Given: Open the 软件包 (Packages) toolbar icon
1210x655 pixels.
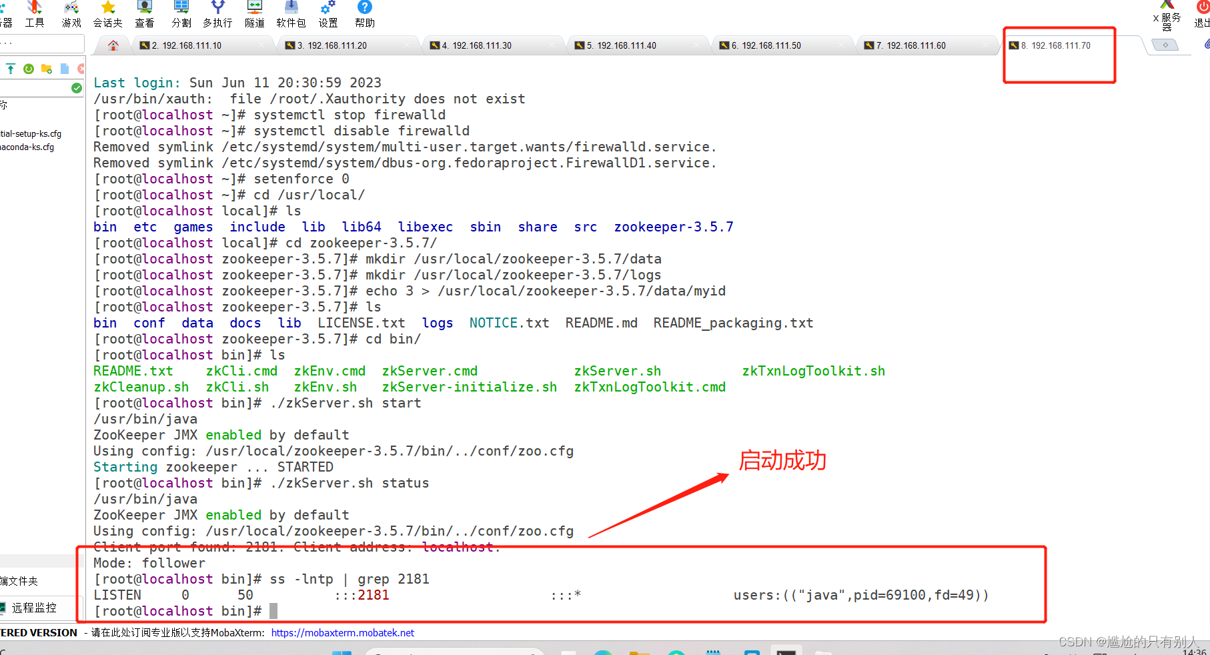Looking at the screenshot, I should (x=291, y=14).
